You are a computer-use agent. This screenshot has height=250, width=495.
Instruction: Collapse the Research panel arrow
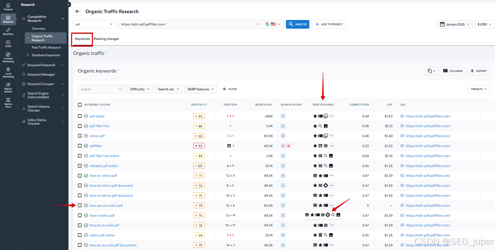(68, 4)
